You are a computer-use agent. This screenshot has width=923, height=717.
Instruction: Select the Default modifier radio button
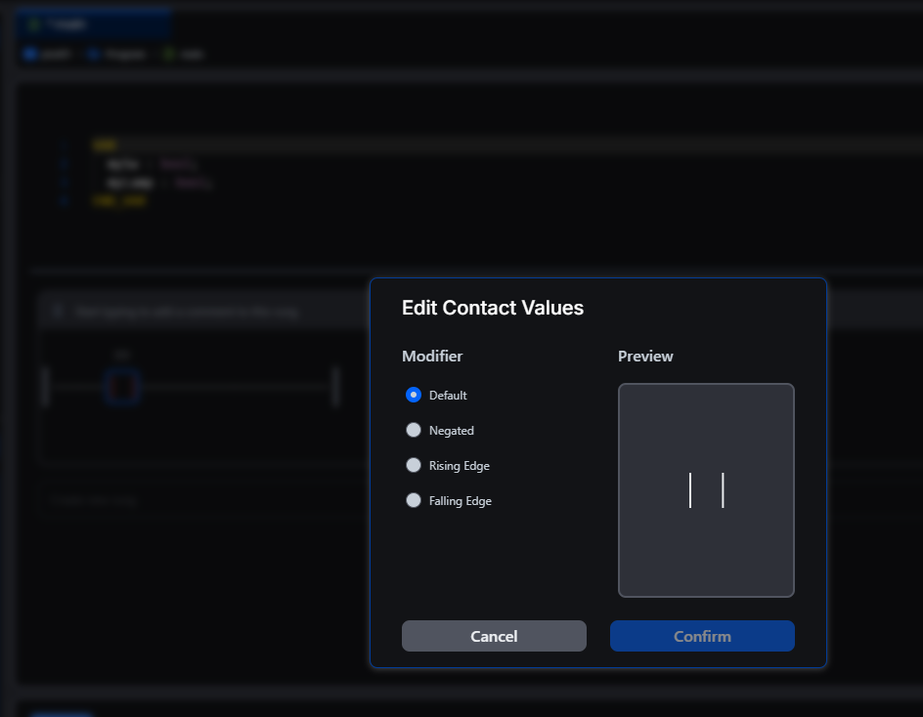[414, 396]
